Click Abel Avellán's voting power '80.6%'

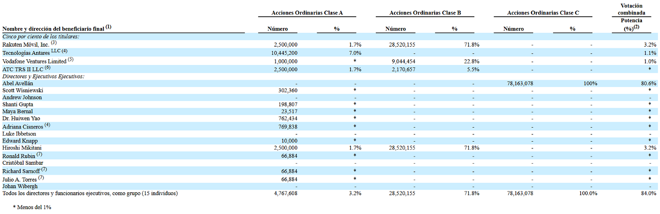[648, 84]
